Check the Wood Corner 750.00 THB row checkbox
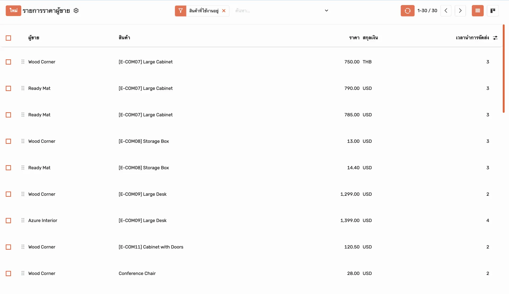The width and height of the screenshot is (509, 294). (8, 62)
